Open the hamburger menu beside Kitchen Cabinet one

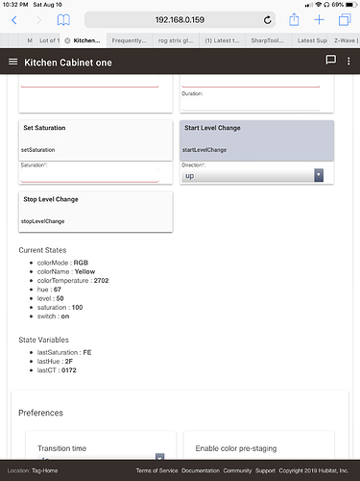pyautogui.click(x=12, y=62)
